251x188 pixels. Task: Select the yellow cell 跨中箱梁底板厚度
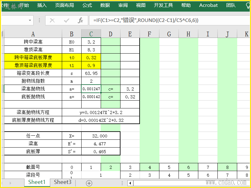click(33, 57)
